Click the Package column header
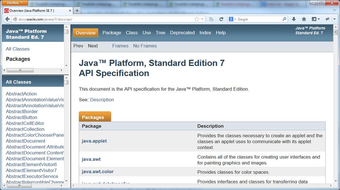The height and width of the screenshot is (190, 340). pos(92,126)
